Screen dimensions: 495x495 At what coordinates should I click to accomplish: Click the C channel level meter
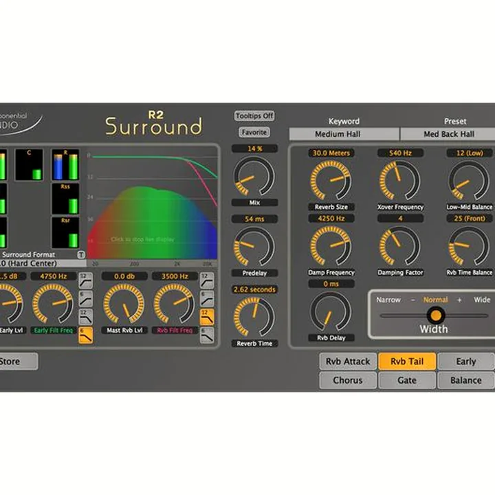click(29, 165)
